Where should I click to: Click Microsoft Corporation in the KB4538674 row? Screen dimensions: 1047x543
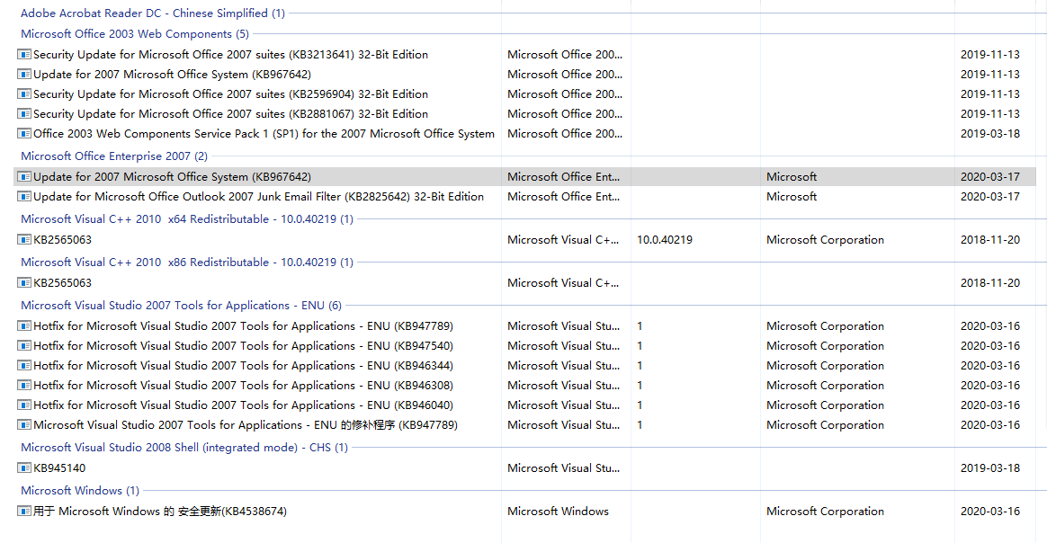[x=825, y=511]
